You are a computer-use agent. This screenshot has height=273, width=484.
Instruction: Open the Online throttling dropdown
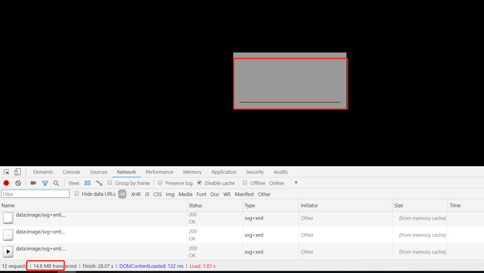click(283, 183)
